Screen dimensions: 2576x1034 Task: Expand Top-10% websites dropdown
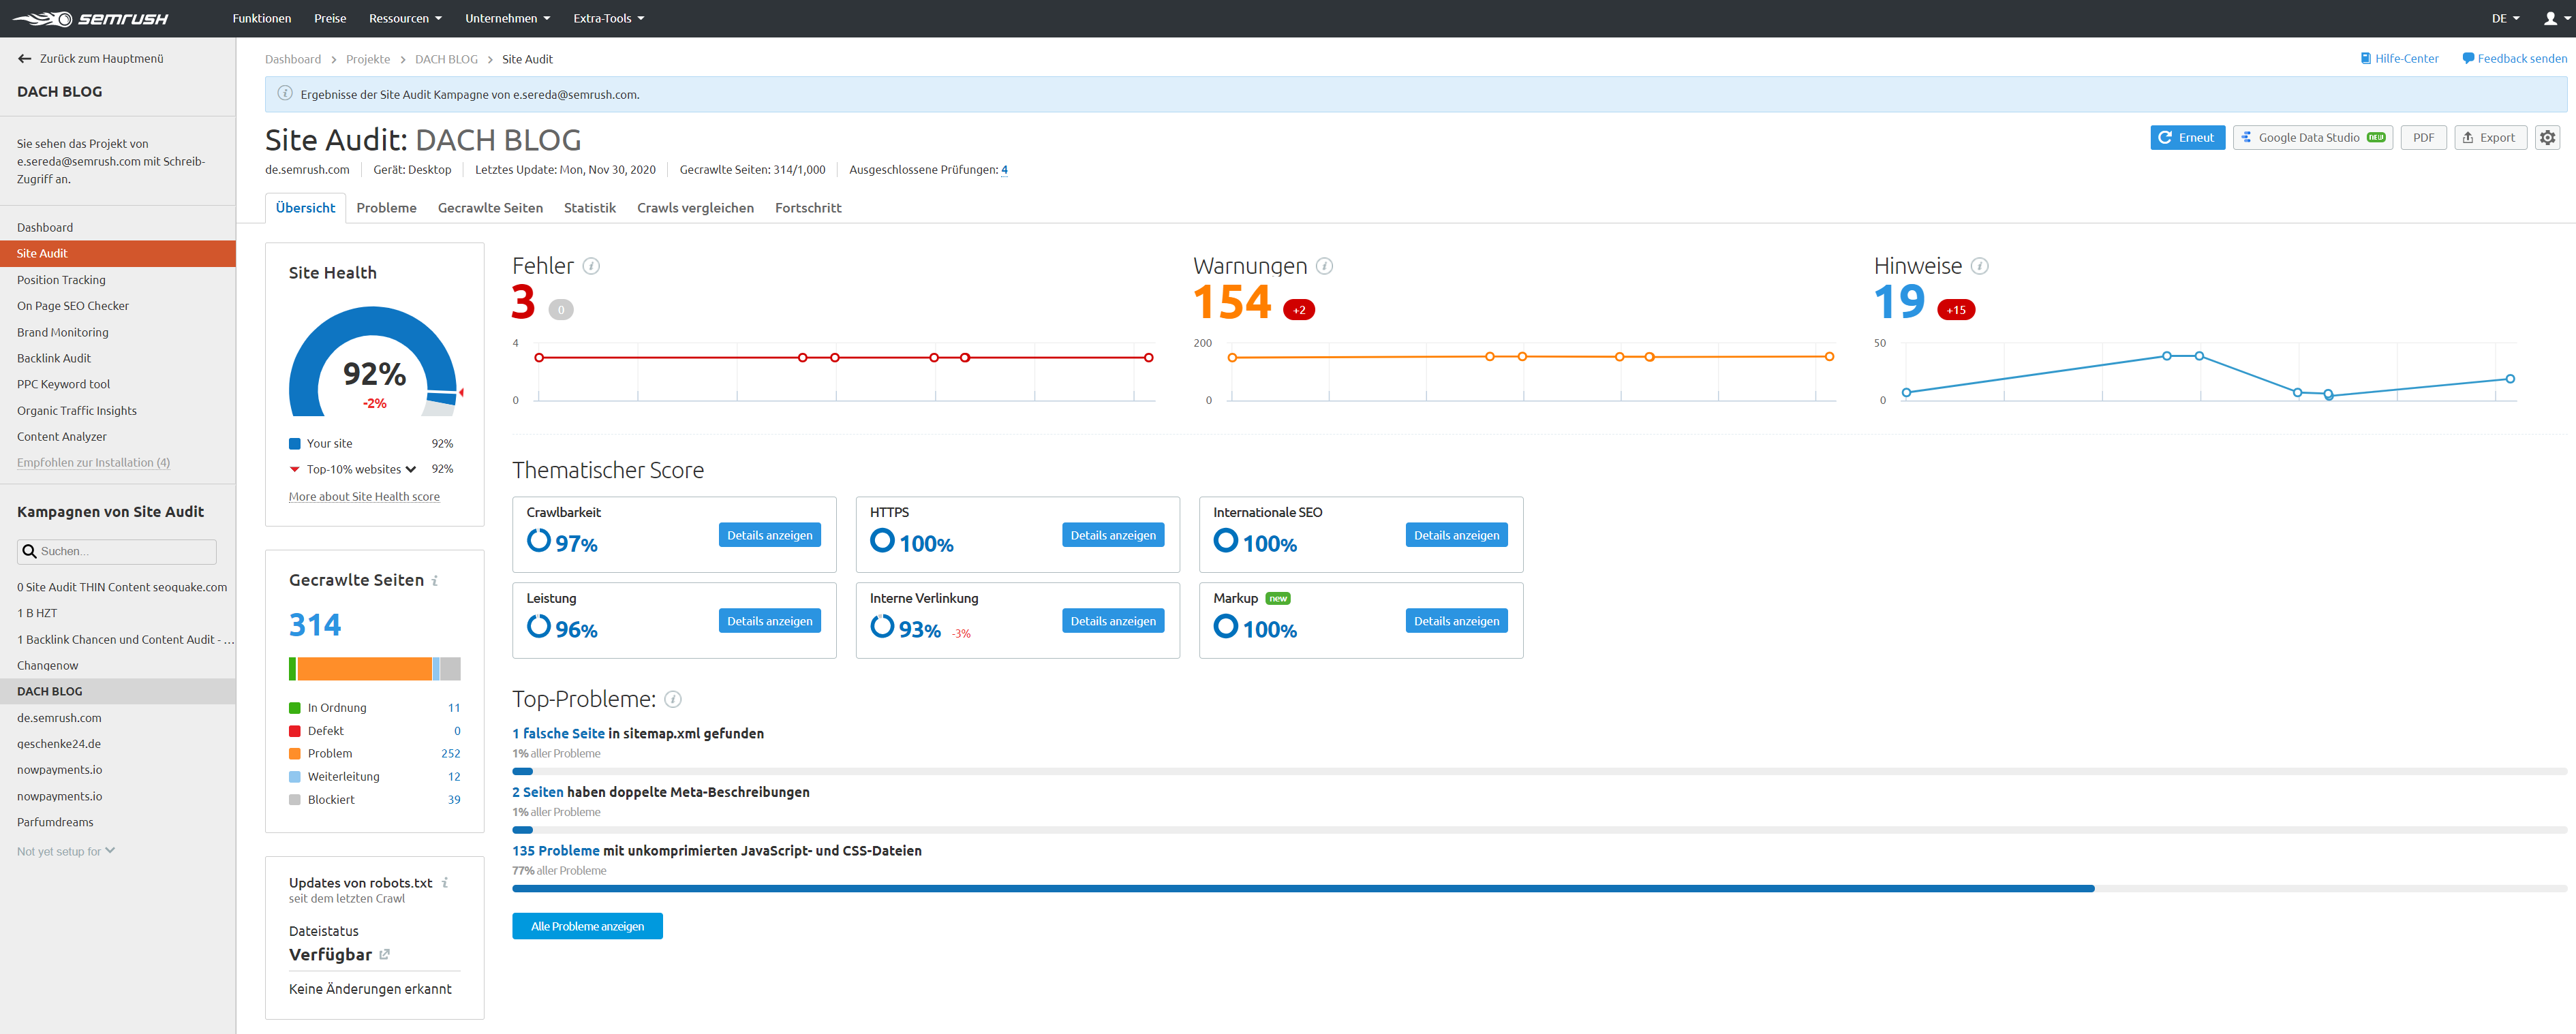tap(410, 470)
